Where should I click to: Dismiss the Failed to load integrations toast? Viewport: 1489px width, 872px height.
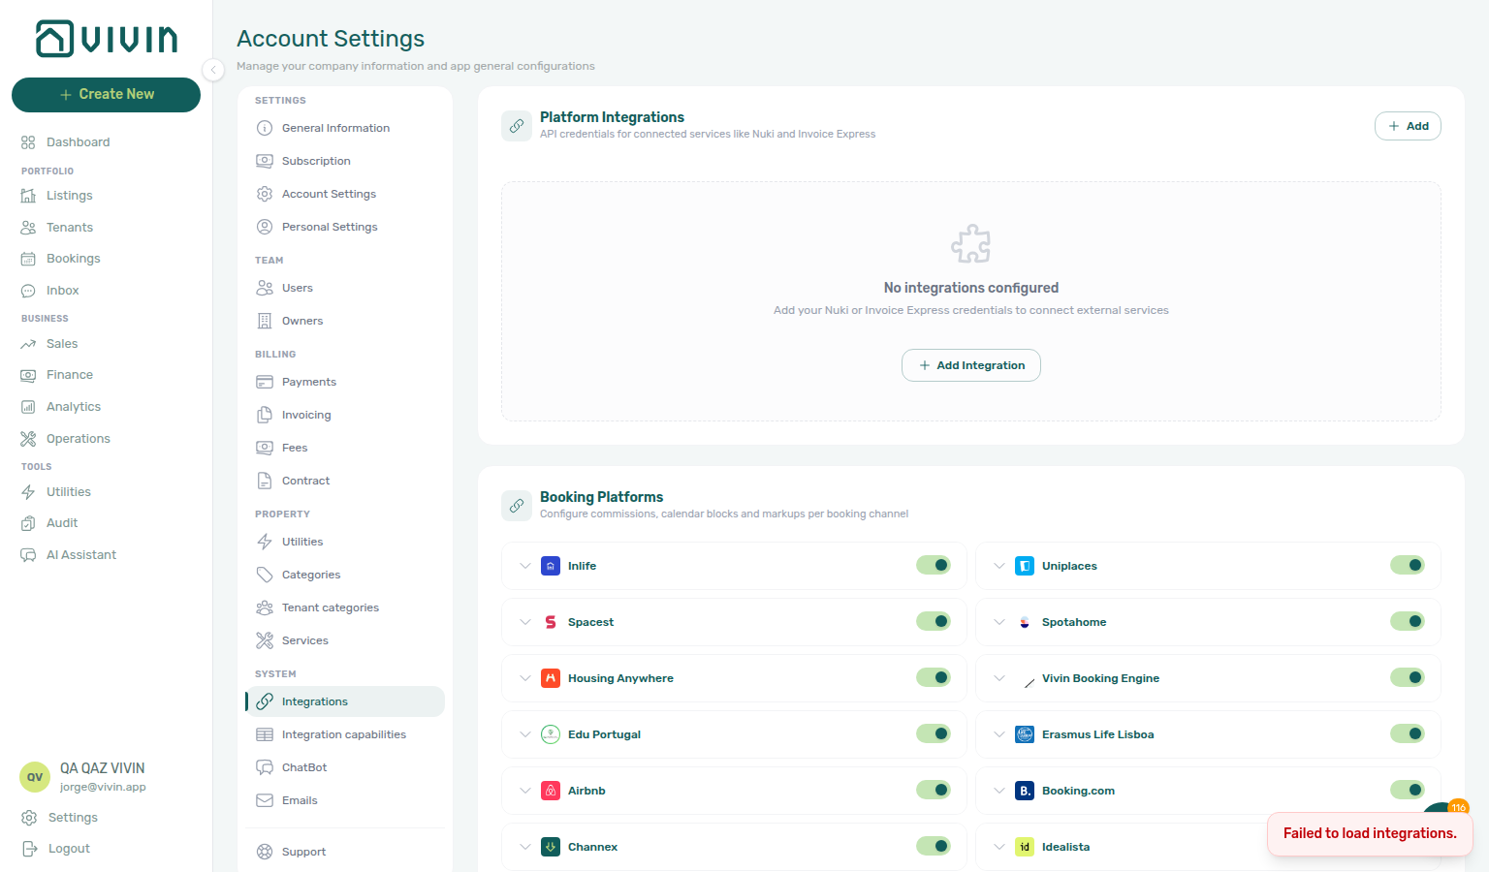click(x=1370, y=833)
